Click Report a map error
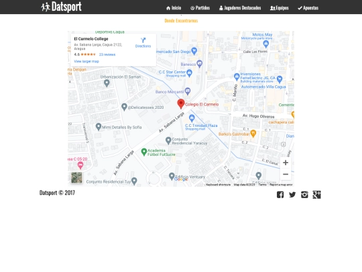 [281, 185]
